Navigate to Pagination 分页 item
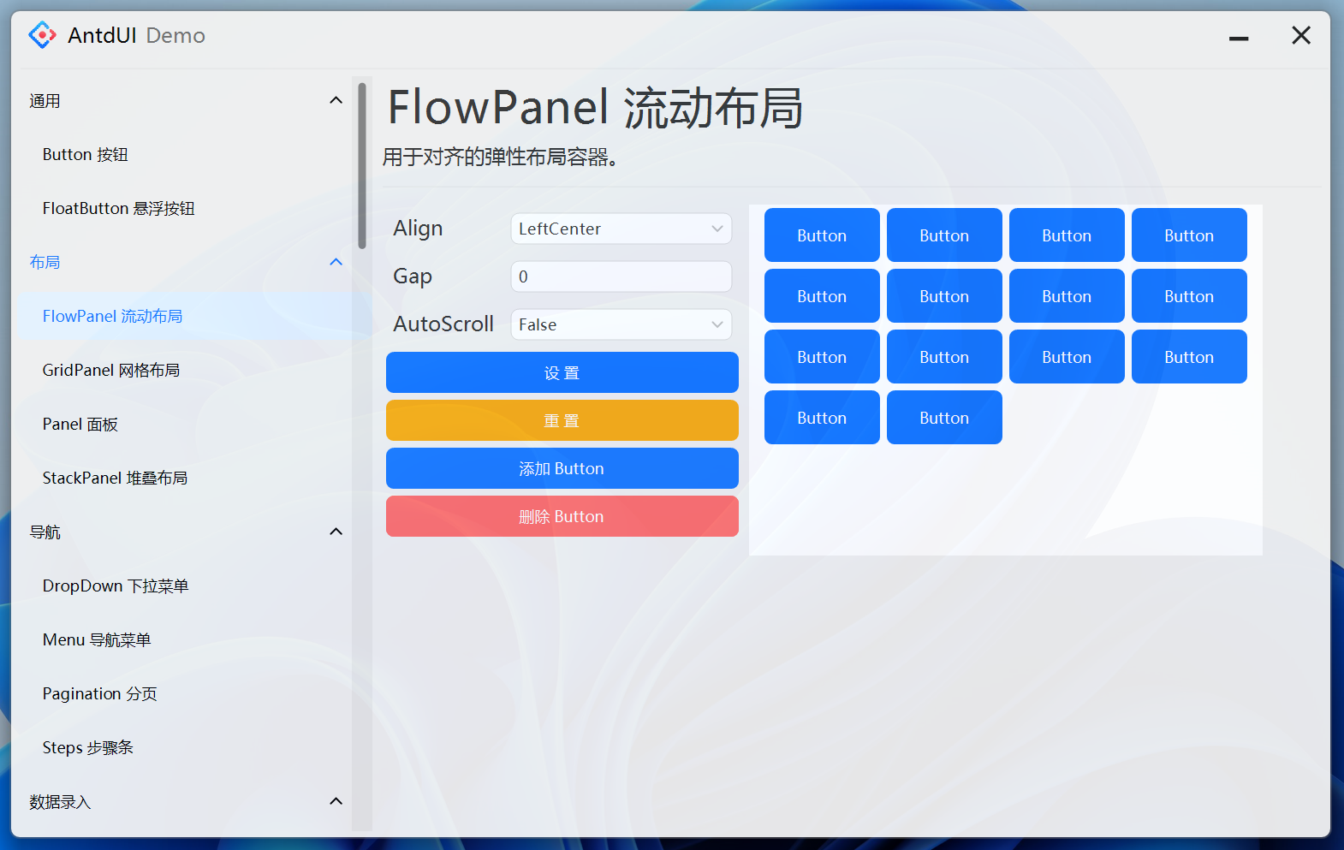Image resolution: width=1344 pixels, height=850 pixels. tap(100, 694)
